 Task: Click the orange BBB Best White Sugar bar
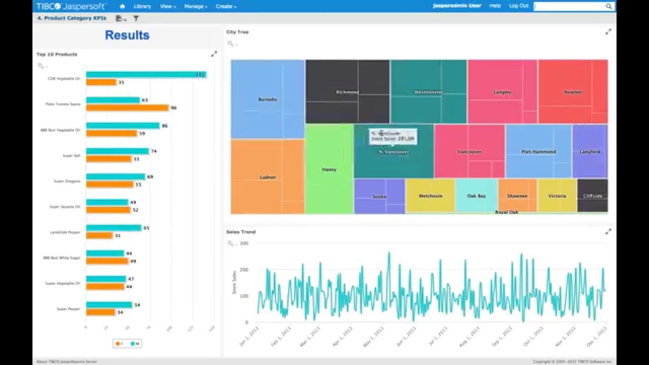[x=107, y=261]
